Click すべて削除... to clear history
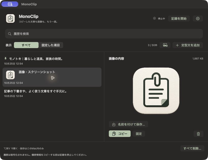The image size is (208, 160). [192, 148]
